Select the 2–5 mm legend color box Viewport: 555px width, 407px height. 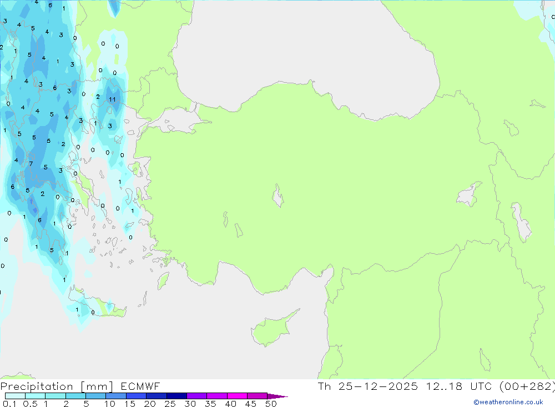tap(75, 396)
